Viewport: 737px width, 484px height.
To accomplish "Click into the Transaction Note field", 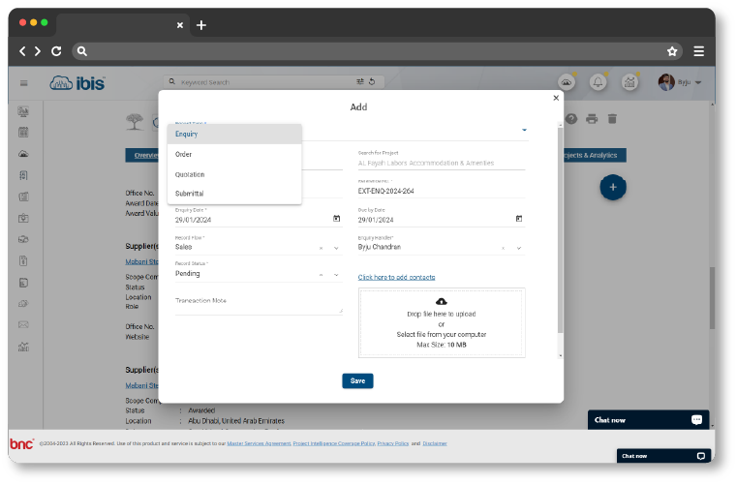I will tap(258, 304).
